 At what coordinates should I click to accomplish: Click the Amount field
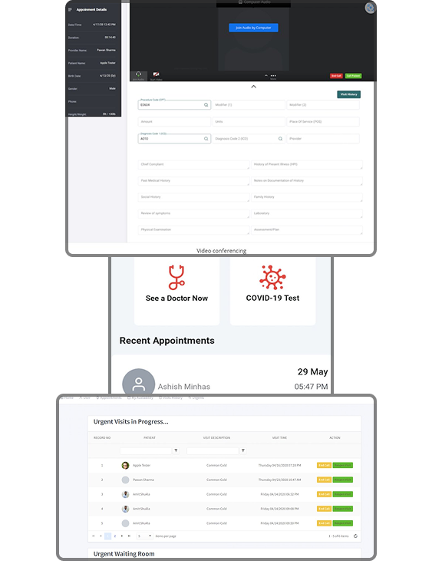[x=174, y=121]
